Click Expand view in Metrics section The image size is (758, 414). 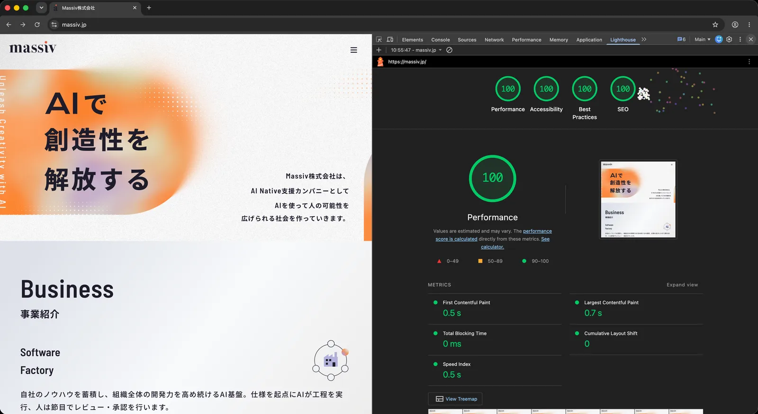click(x=682, y=285)
